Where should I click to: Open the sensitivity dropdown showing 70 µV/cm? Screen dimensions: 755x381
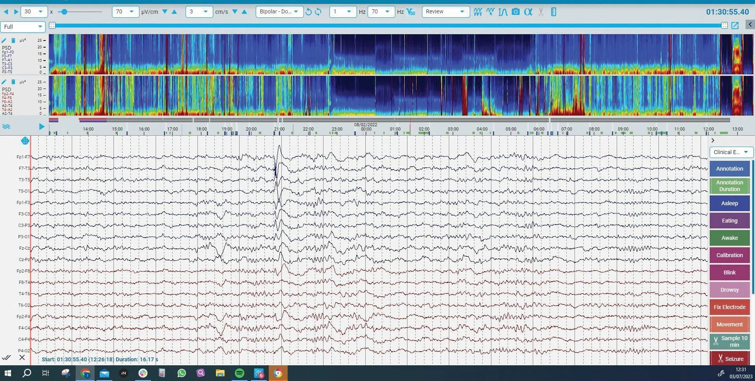125,12
